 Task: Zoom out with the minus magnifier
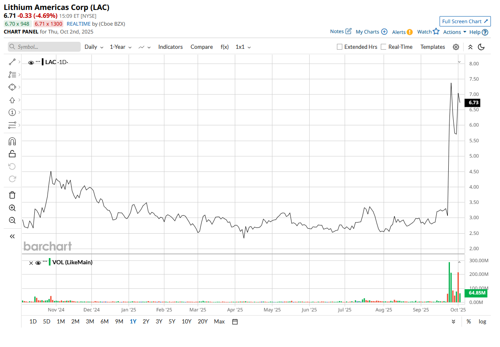coord(12,220)
